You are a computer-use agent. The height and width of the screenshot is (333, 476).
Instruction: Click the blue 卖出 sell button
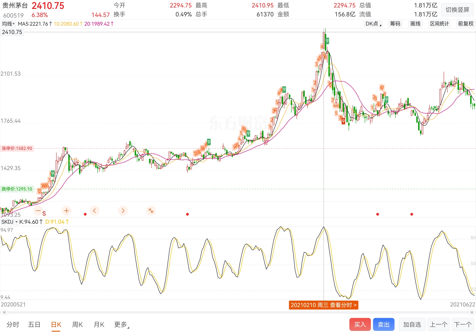(x=384, y=324)
